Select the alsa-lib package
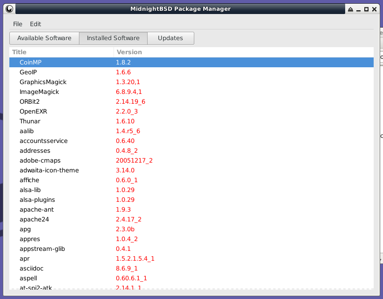Viewport: 383px width, 299px height. click(x=30, y=190)
